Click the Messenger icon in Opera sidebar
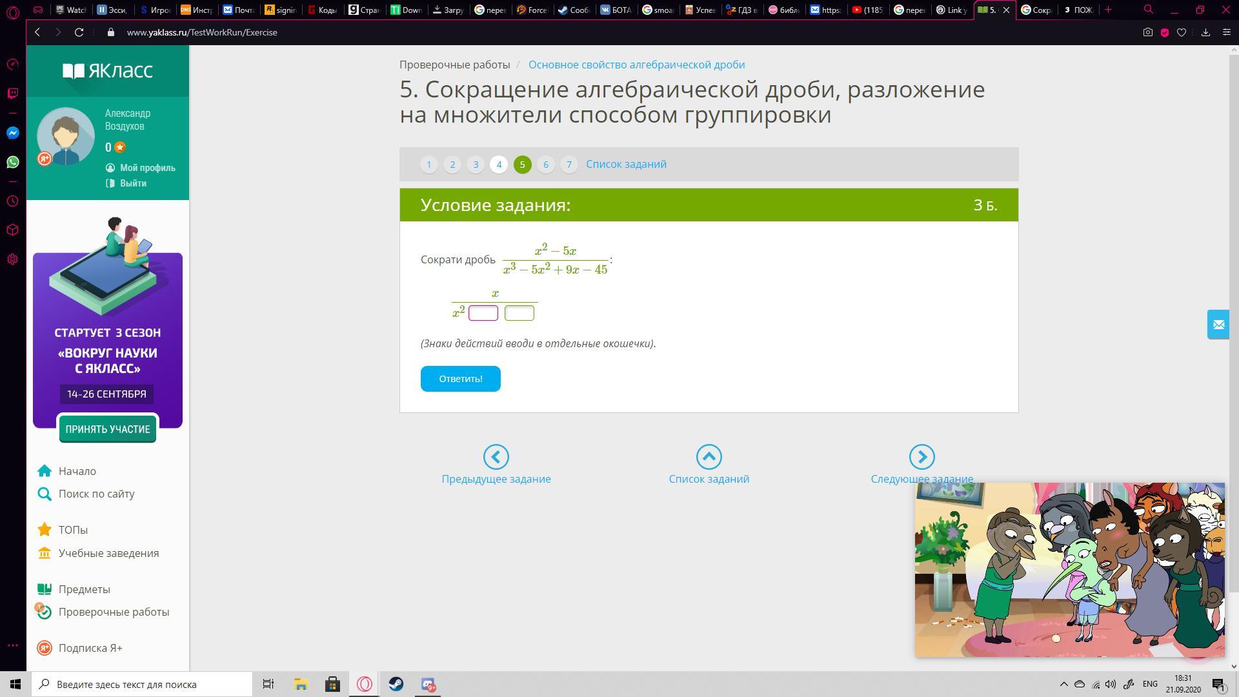This screenshot has height=697, width=1239. coord(13,133)
